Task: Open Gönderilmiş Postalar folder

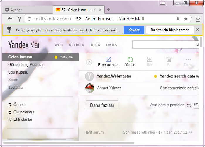Action: tap(26, 64)
